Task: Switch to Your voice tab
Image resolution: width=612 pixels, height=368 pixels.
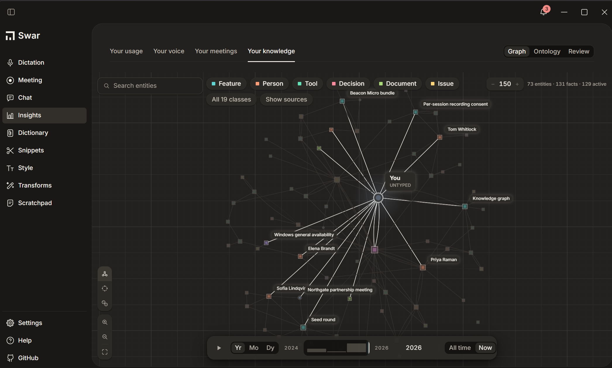Action: point(169,51)
